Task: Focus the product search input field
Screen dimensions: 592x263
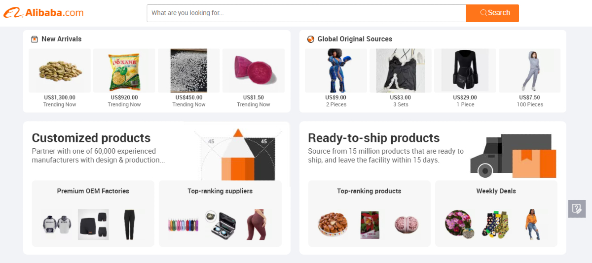Action: (x=306, y=13)
